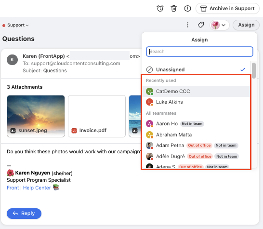Click the Front link in signature
The image size is (263, 229).
tap(13, 188)
